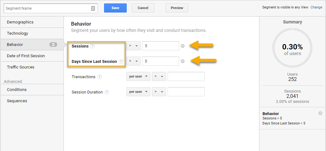Viewport: 326px width, 151px height.
Task: Click the help icon next to Sessions
Action: click(92, 46)
